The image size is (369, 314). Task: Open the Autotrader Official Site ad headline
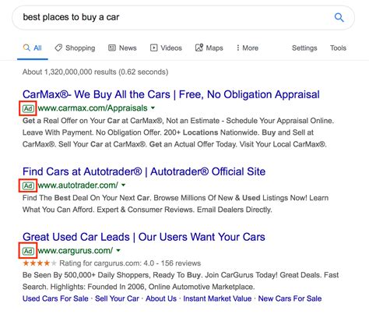click(x=144, y=171)
